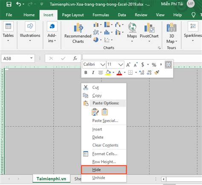Open the Recommended Charts tool
This screenshot has height=185, width=202.
click(x=78, y=33)
